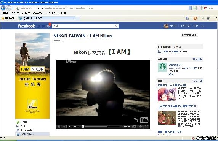Click the bottom ad title link

[x=169, y=132]
